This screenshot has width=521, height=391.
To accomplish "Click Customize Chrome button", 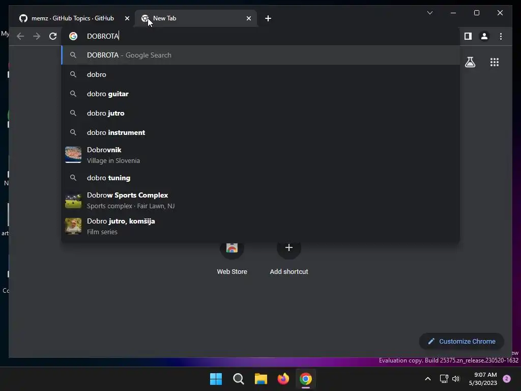I will pos(461,342).
